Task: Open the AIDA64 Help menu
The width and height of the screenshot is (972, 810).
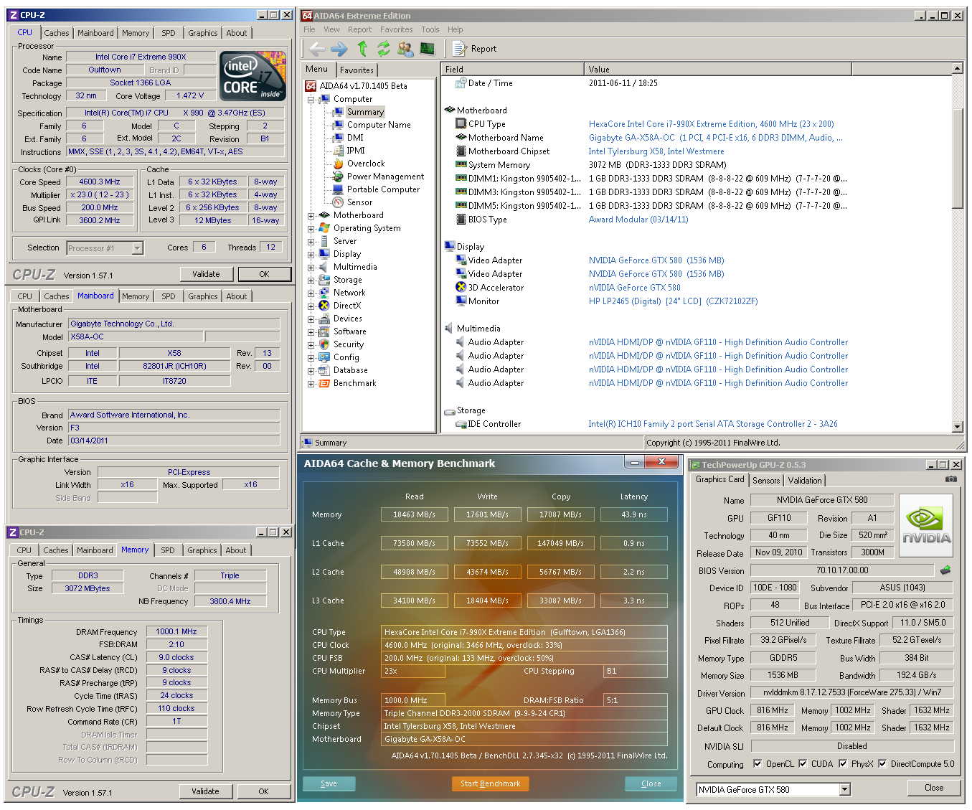Action: [456, 29]
